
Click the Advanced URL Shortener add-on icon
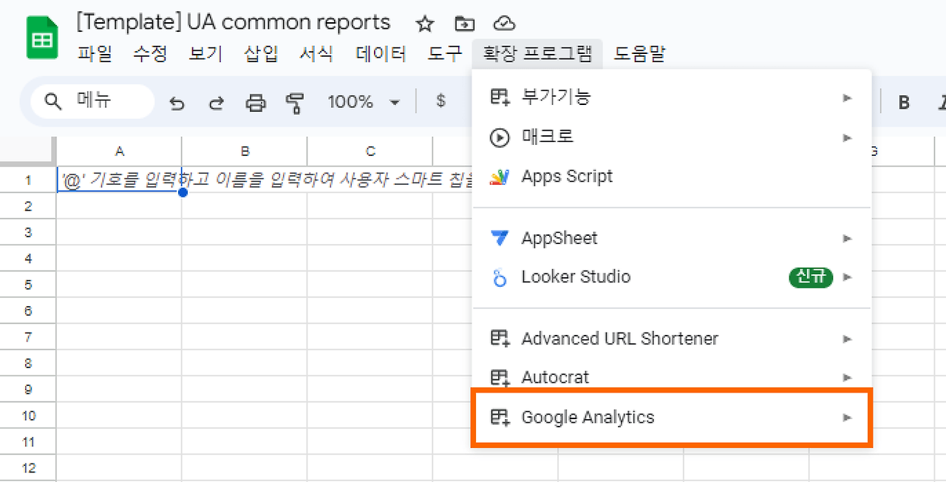click(500, 339)
